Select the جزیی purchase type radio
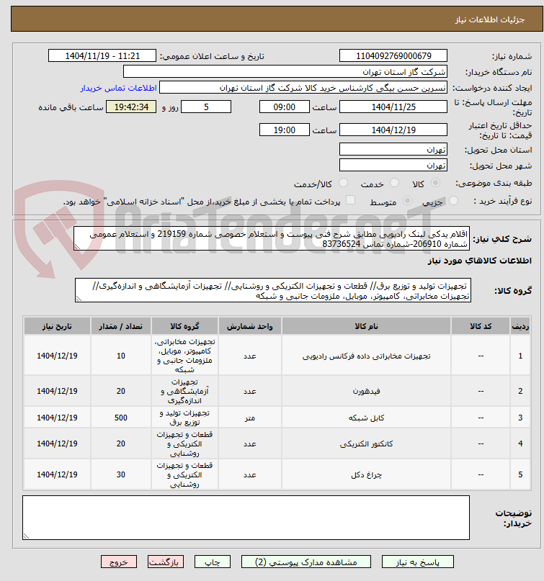 point(453,201)
